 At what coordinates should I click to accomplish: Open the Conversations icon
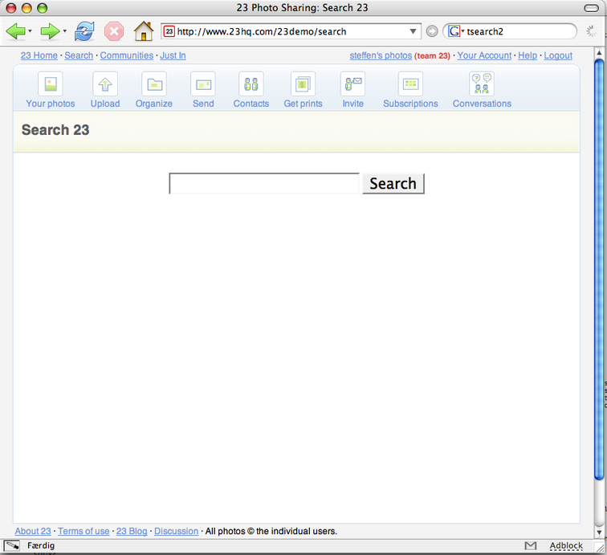pos(482,84)
